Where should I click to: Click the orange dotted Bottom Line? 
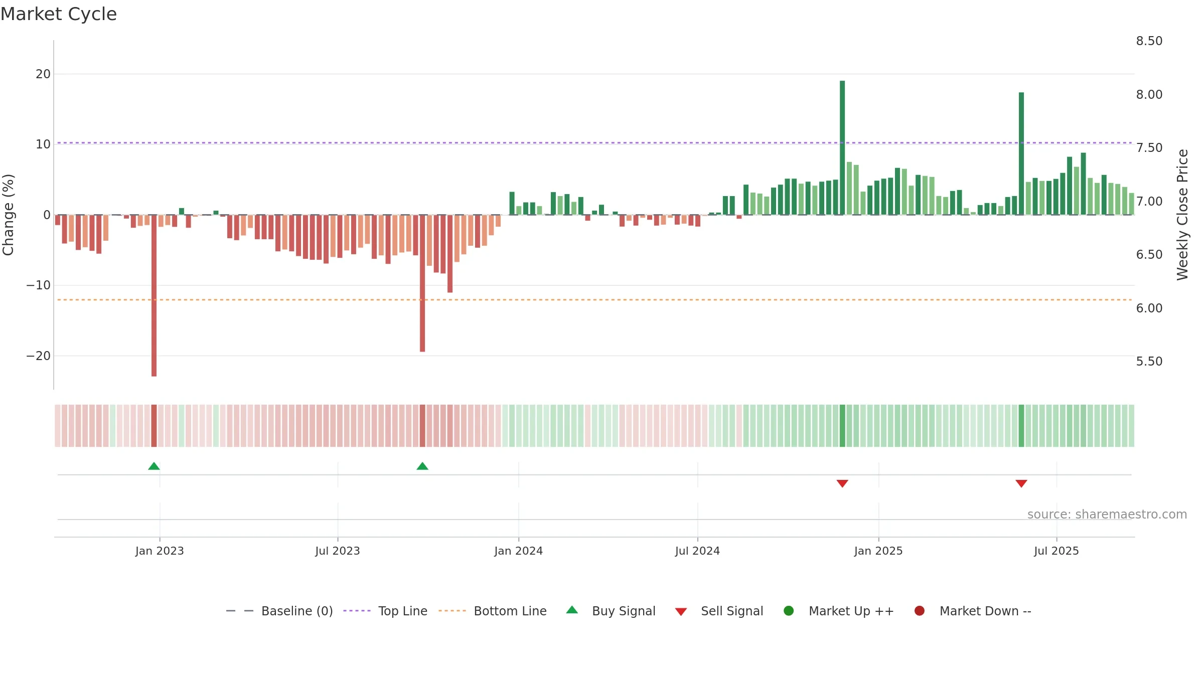(x=594, y=300)
